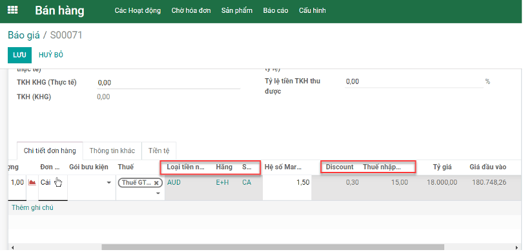
Task: Click the Tỷ giá value 18.000,00
Action: pyautogui.click(x=442, y=183)
